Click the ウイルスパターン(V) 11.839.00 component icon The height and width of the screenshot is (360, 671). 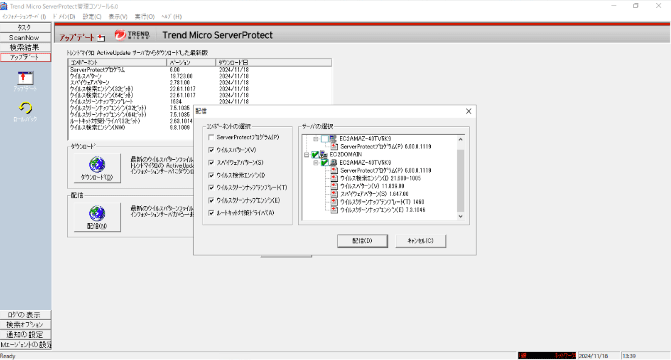coord(334,186)
